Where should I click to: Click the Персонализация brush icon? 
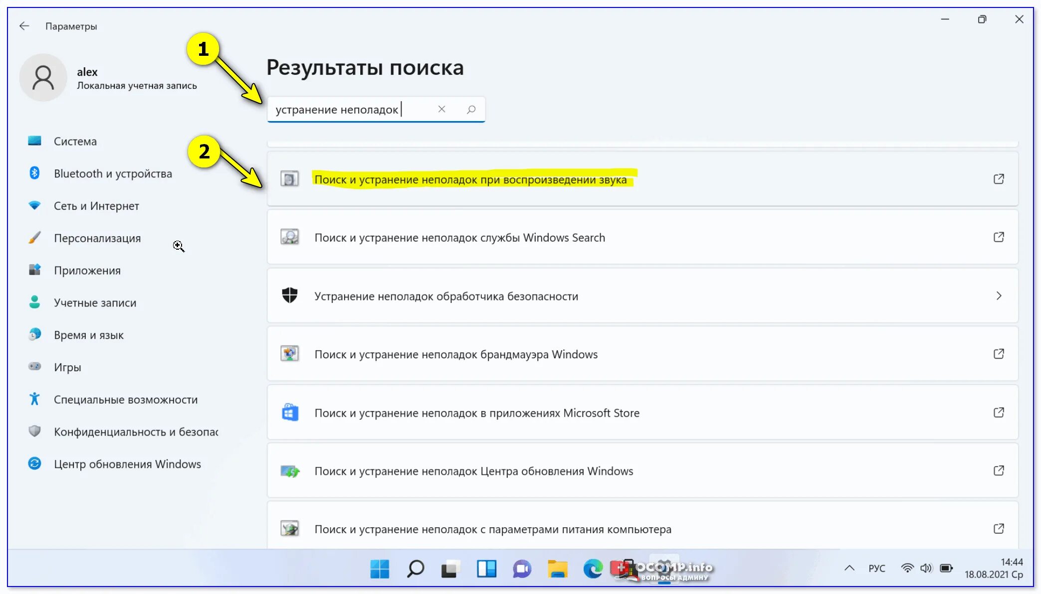coord(34,237)
